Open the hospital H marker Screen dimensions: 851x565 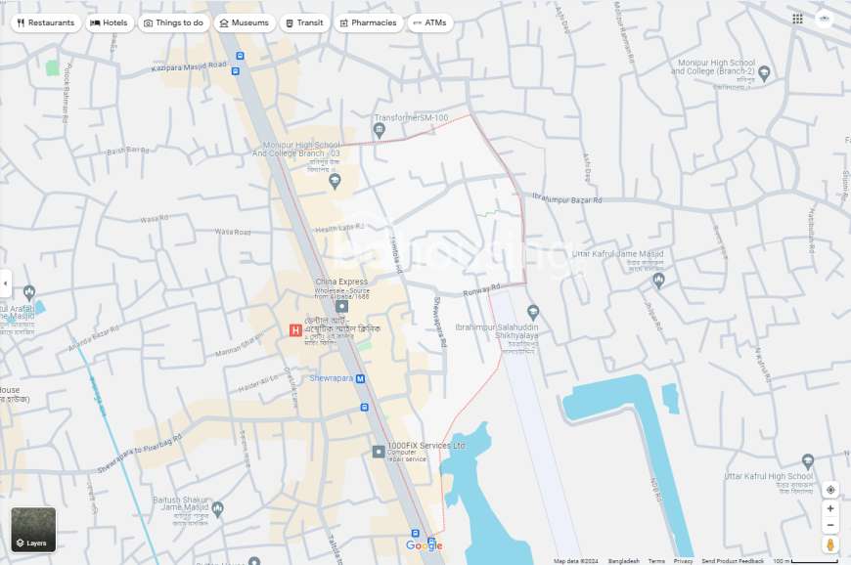point(295,330)
